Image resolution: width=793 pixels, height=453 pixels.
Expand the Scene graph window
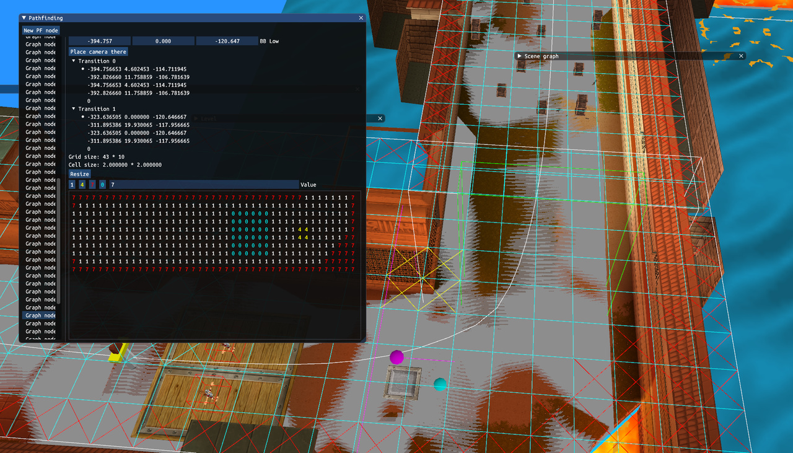[519, 56]
